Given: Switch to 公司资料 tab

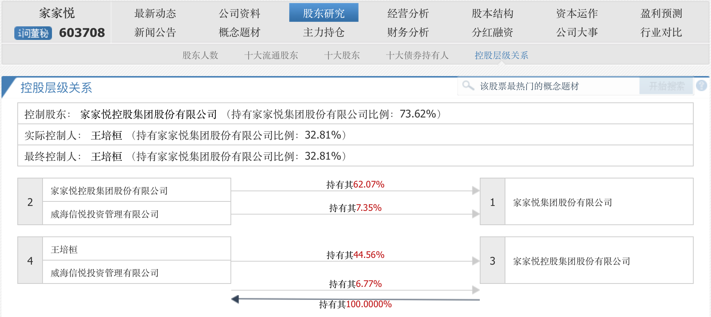Looking at the screenshot, I should 240,14.
